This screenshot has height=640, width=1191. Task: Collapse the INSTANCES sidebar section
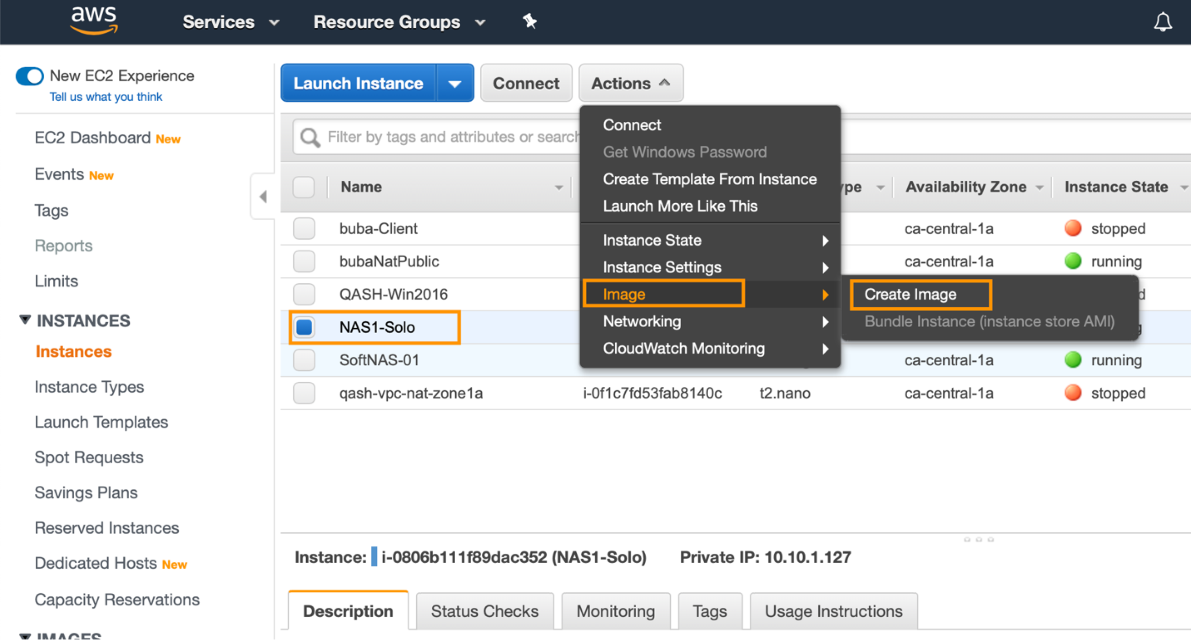tap(25, 320)
